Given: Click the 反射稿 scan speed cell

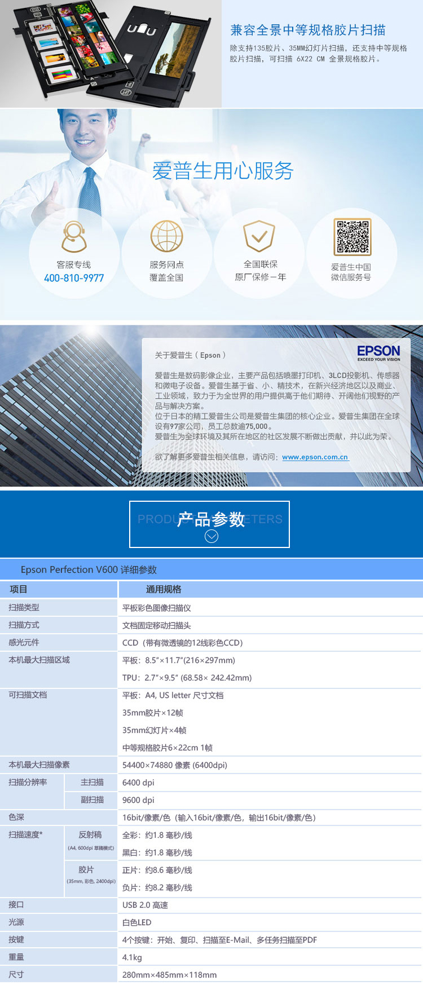Looking at the screenshot, I should [90, 835].
